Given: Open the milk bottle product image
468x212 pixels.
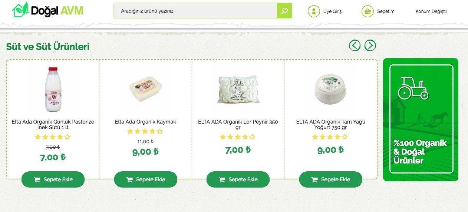Looking at the screenshot, I should 53,89.
